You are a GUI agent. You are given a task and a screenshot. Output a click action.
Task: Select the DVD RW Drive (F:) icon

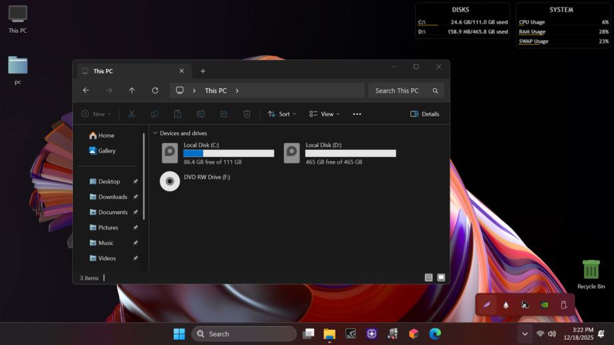(x=170, y=181)
